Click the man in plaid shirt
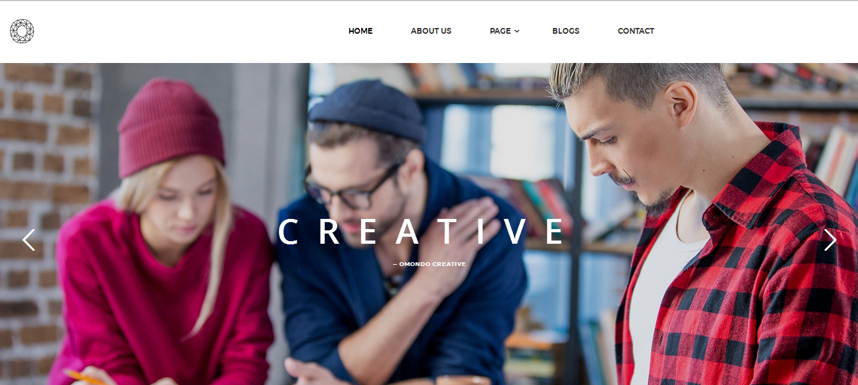The image size is (858, 385). (707, 229)
